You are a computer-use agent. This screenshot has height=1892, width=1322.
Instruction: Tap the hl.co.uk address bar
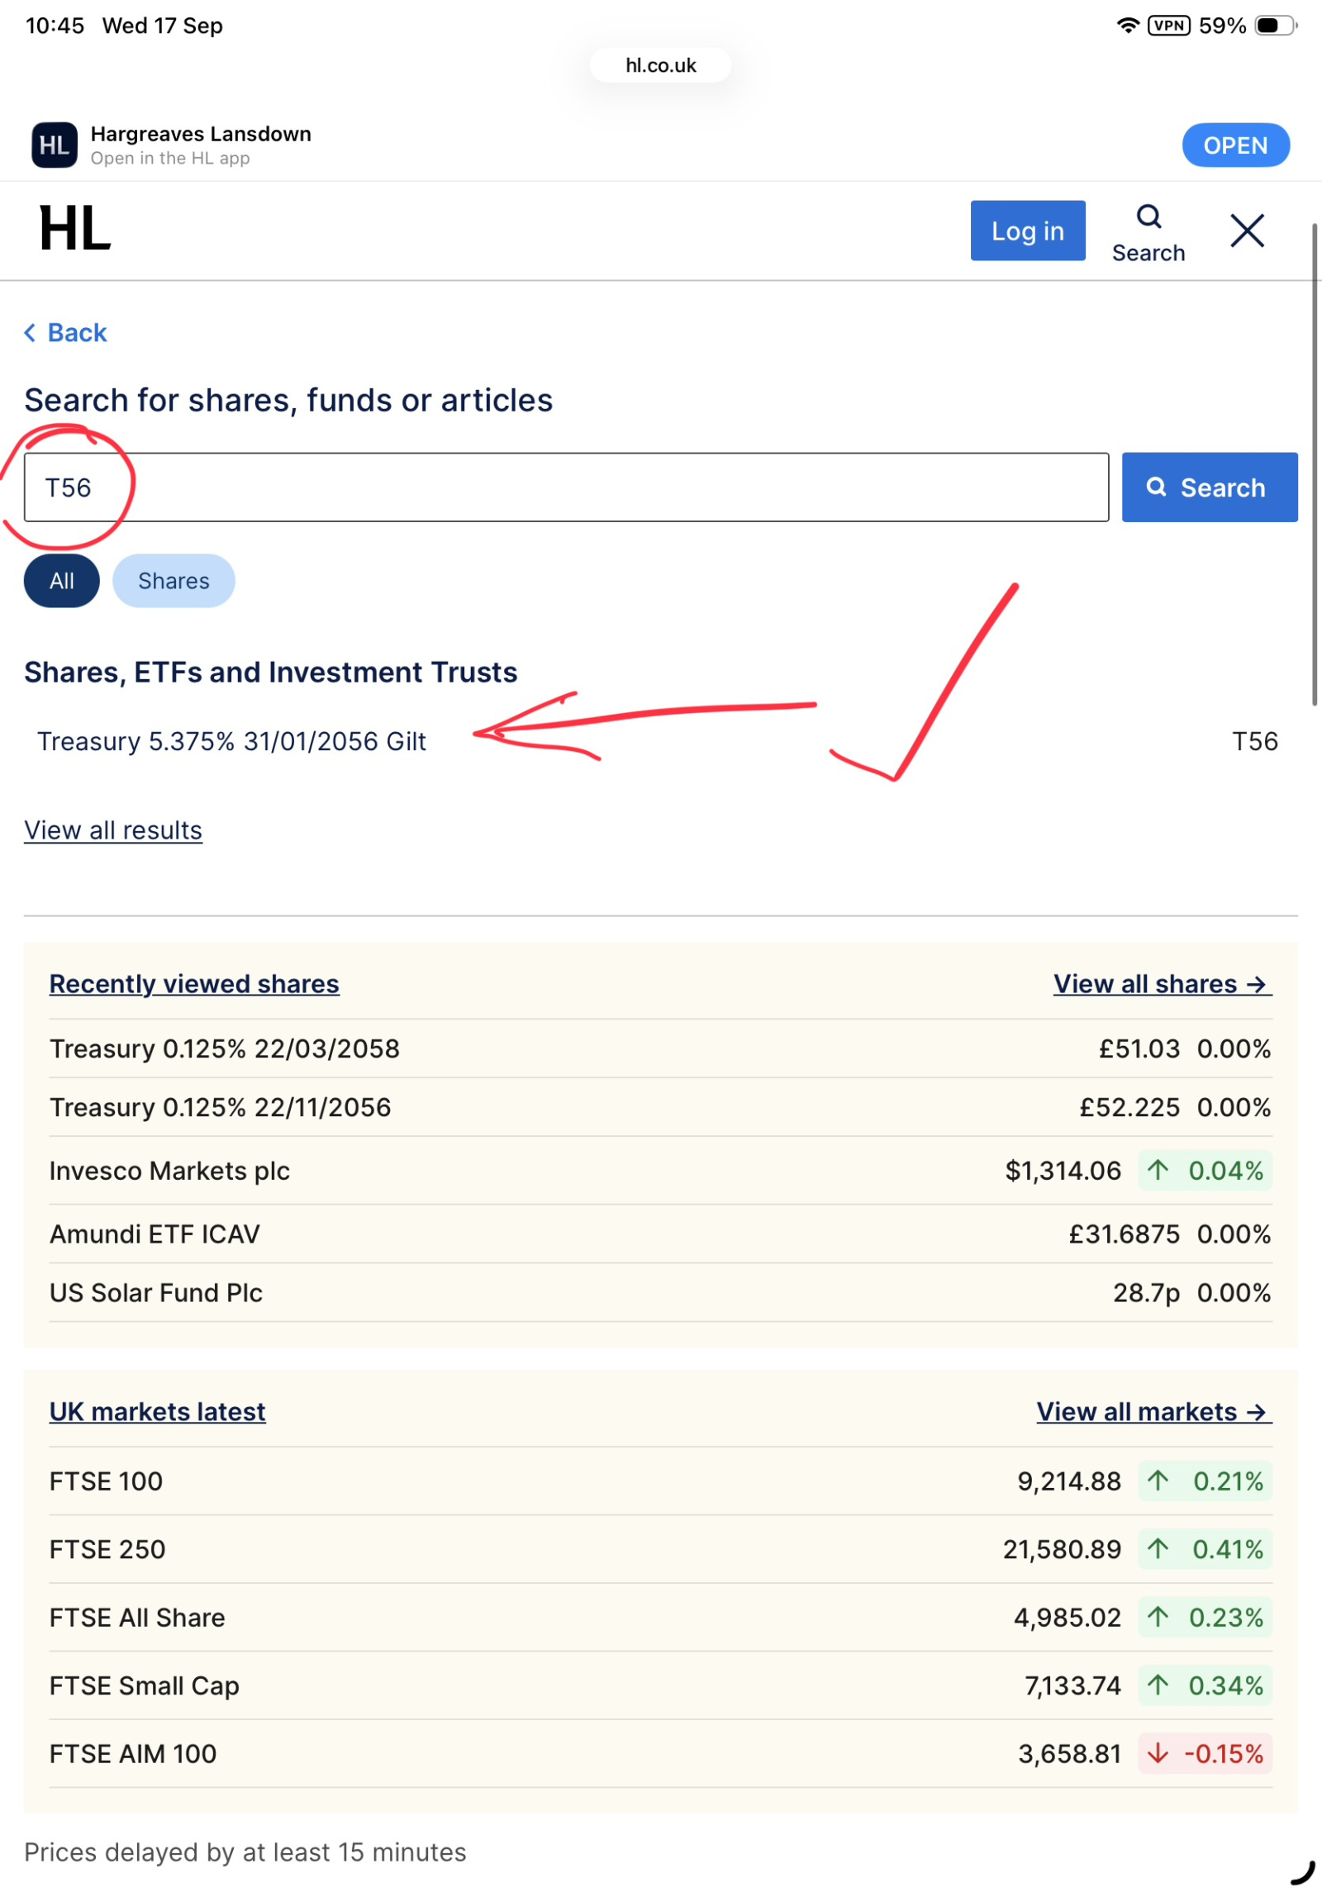(660, 65)
